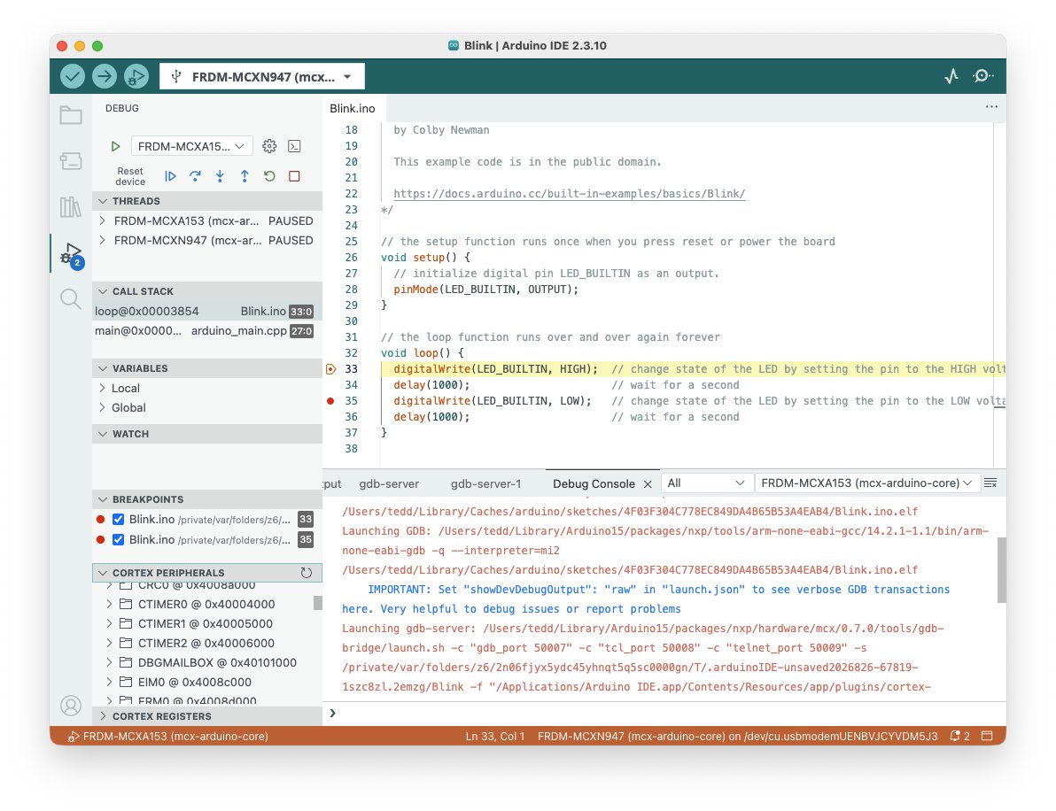
Task: Expand the Local variables node
Action: point(103,389)
